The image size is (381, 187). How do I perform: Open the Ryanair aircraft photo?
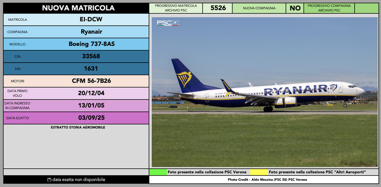click(x=264, y=92)
